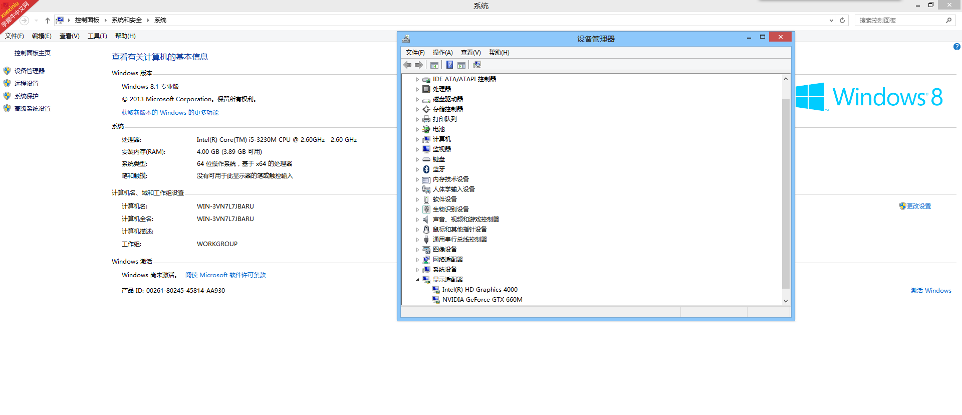
Task: Click mouse icon for 鼠标和其他指针设备
Action: pos(426,230)
